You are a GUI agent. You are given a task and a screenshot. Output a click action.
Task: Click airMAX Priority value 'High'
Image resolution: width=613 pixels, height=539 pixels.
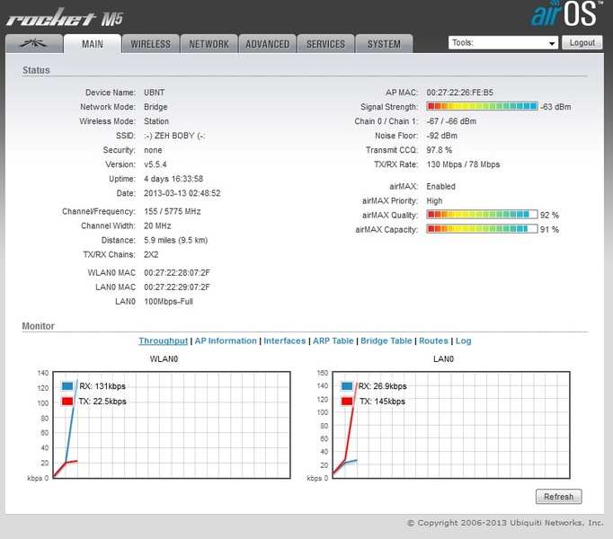[x=434, y=201]
